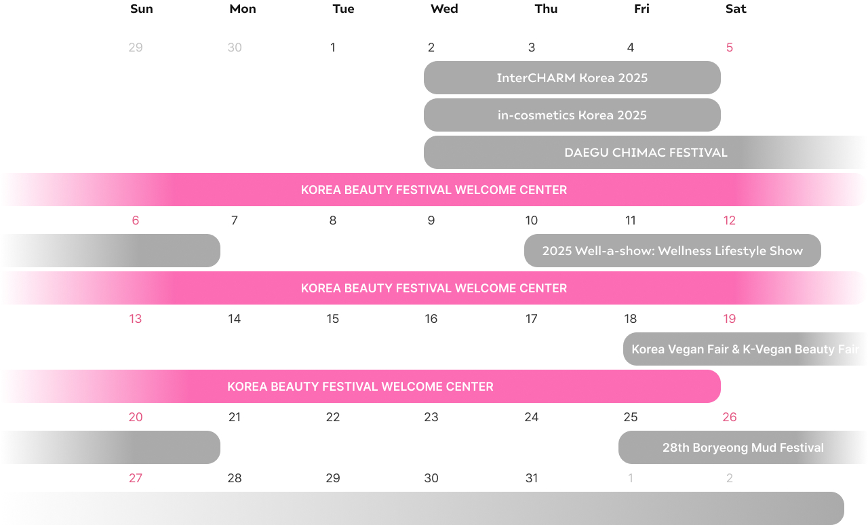
Task: Open the 28th Boryeong Mud Festival event
Action: click(x=743, y=447)
